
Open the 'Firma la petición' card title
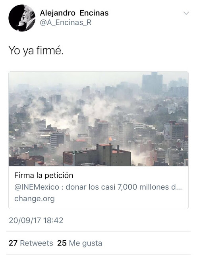(44, 175)
